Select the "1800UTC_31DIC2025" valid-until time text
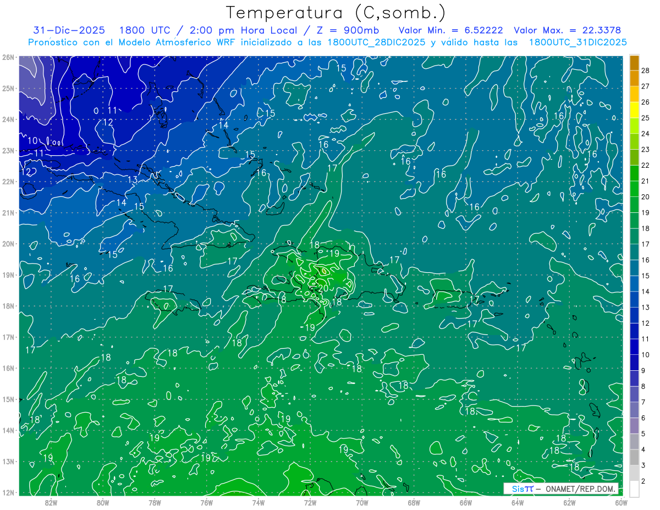The image size is (660, 510). (577, 42)
